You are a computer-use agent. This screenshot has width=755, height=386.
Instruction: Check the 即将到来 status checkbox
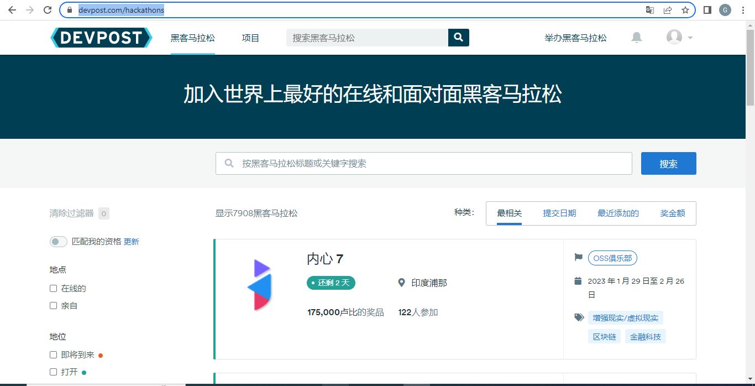54,354
